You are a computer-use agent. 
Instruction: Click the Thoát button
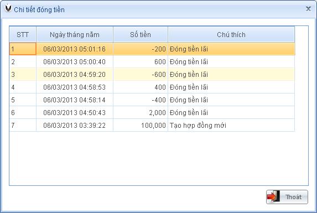click(287, 197)
